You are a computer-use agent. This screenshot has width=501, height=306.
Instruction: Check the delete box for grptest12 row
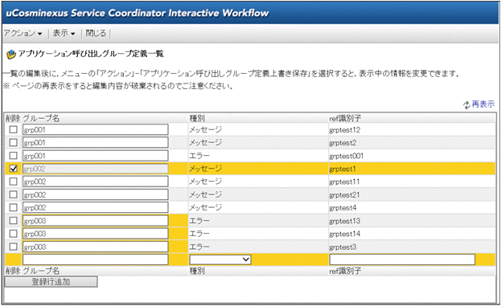pos(13,129)
